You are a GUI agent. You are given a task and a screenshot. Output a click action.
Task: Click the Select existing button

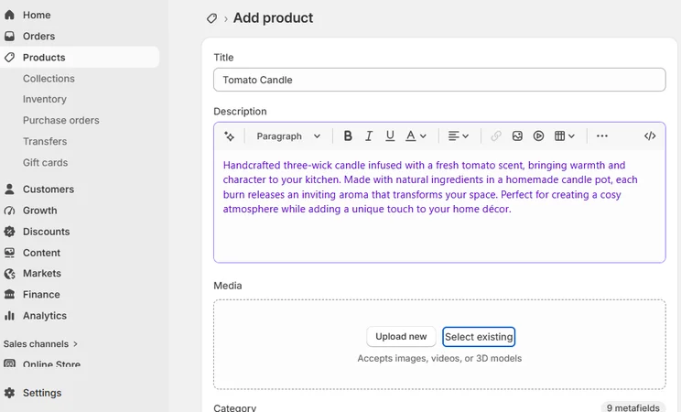tap(479, 337)
